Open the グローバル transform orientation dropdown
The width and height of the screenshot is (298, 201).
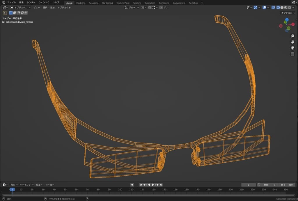click(x=132, y=8)
